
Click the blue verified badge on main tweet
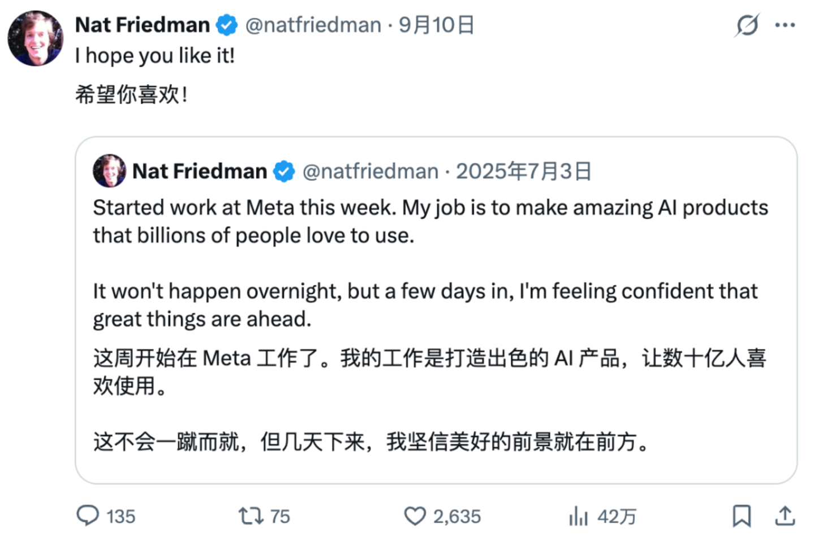227,25
